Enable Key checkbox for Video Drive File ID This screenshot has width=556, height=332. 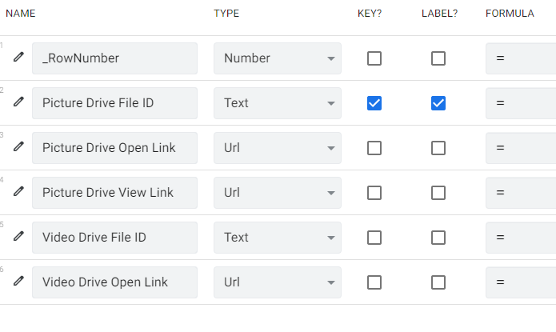click(x=374, y=238)
